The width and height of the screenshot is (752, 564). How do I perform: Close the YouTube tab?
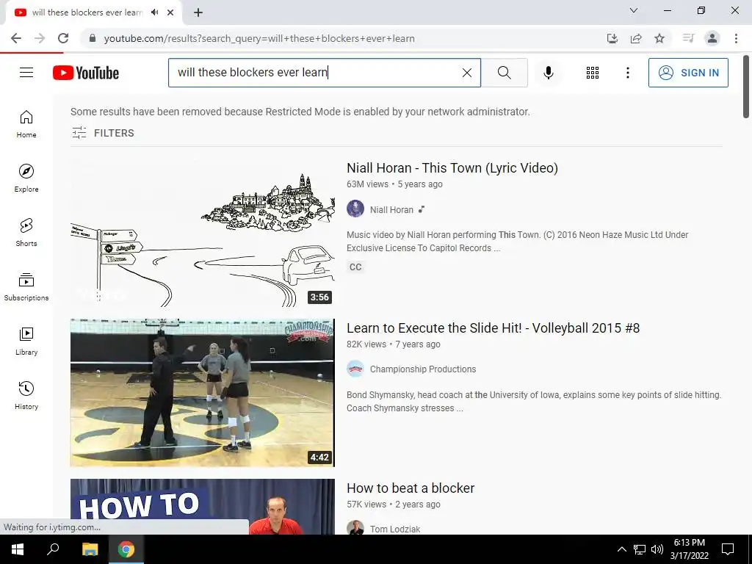point(170,12)
